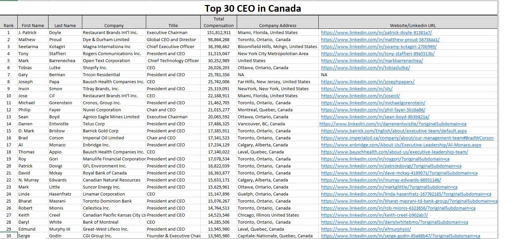The width and height of the screenshot is (511, 239).
Task: Open the murray-edwards LinkedIn link
Action: click(x=381, y=180)
